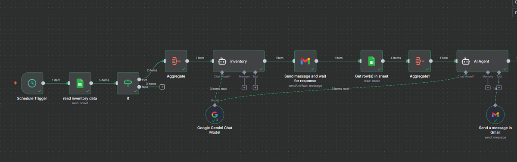Click the '4 items' connection label
The height and width of the screenshot is (162, 517).
[x=395, y=58]
